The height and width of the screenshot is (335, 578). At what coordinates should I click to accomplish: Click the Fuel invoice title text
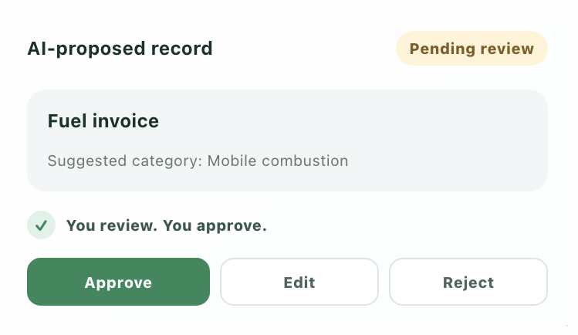(103, 121)
